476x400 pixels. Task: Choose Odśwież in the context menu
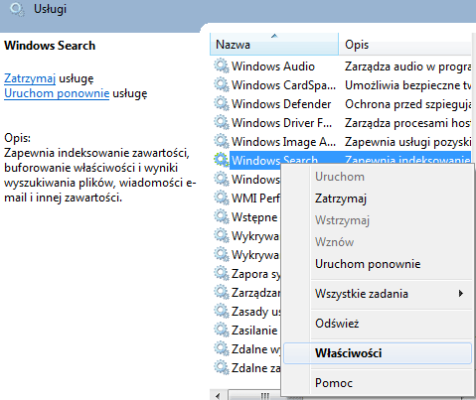point(378,324)
